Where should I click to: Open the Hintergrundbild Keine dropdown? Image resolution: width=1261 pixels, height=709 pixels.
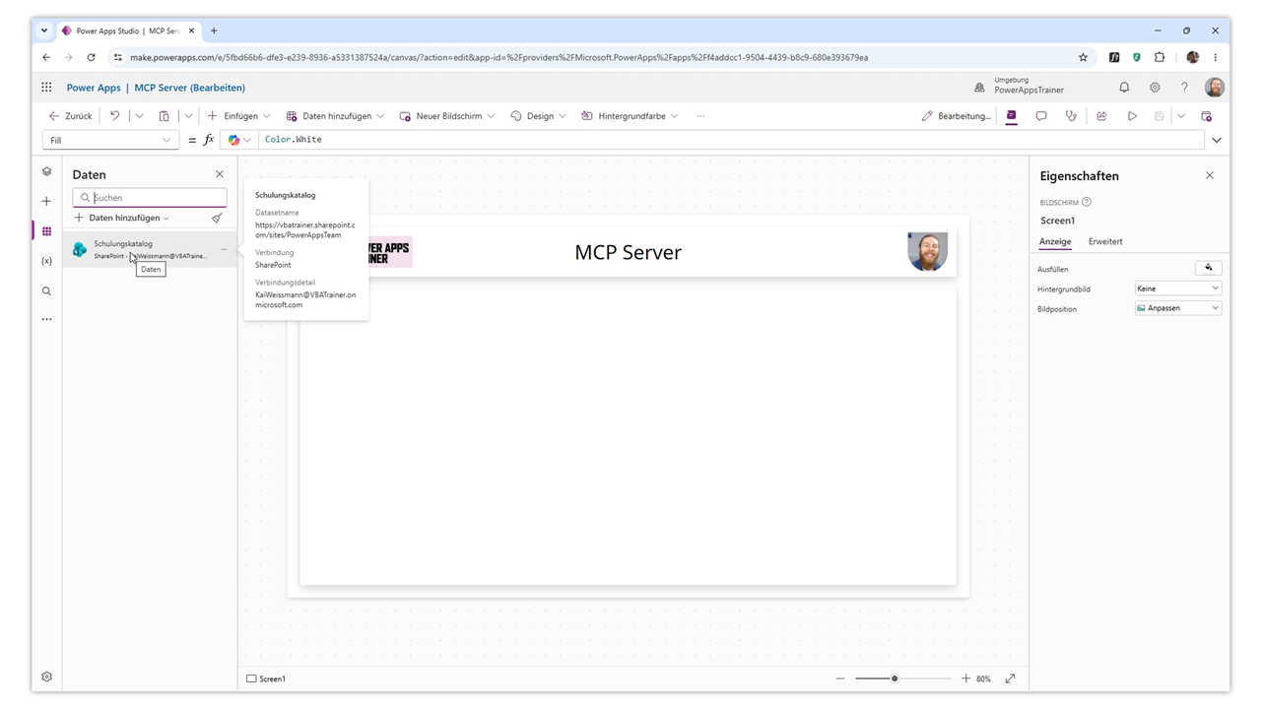coord(1178,289)
